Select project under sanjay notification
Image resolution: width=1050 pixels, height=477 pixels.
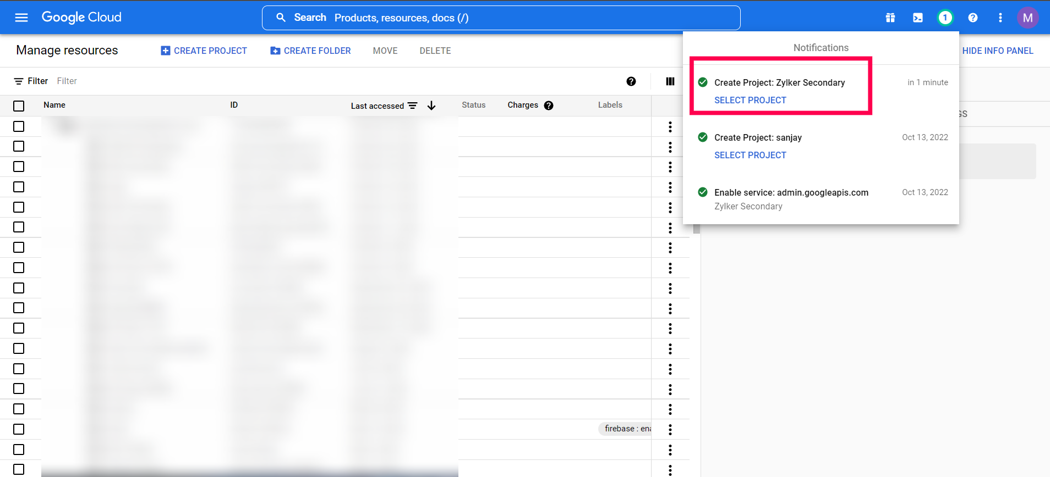750,155
